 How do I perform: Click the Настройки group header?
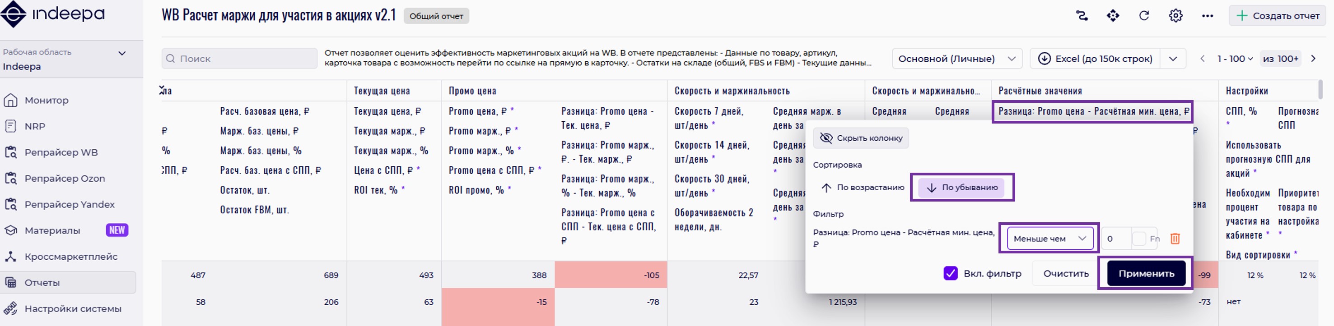tap(1246, 91)
